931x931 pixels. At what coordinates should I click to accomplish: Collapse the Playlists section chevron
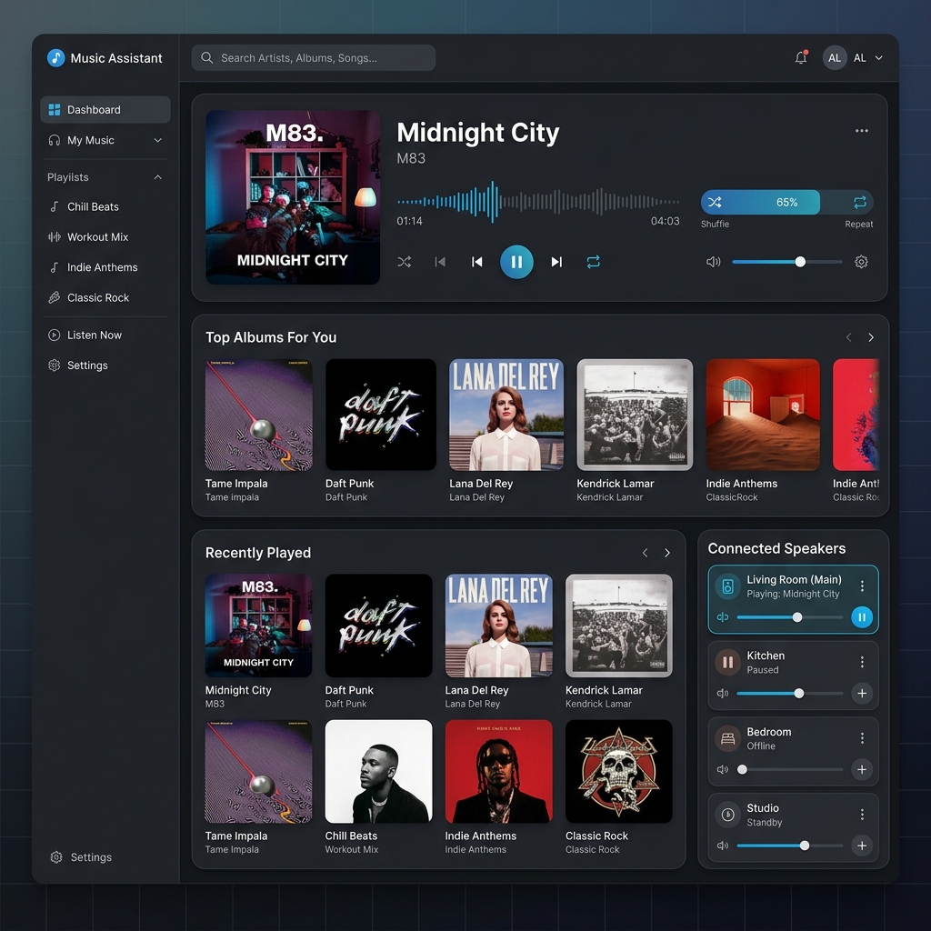click(x=158, y=177)
